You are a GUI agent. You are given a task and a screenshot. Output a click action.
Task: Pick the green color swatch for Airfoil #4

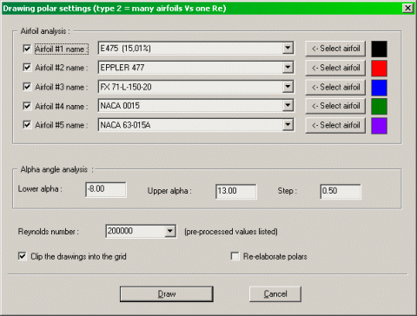click(x=379, y=107)
